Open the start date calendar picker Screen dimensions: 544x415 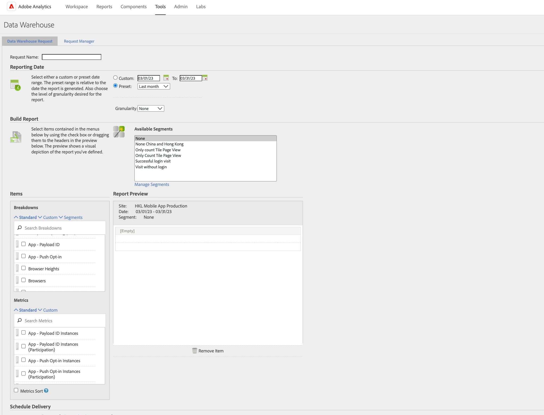[166, 78]
